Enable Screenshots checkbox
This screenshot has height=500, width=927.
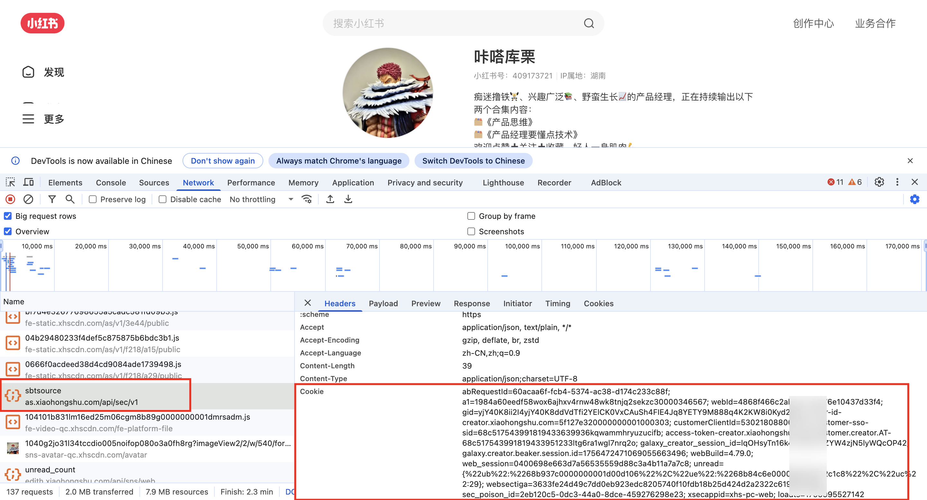pos(471,231)
